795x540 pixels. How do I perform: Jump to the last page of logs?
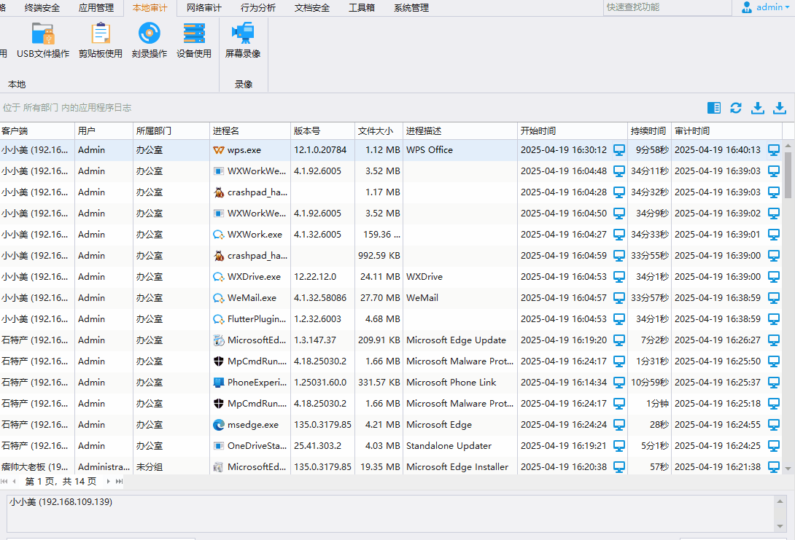click(x=119, y=482)
